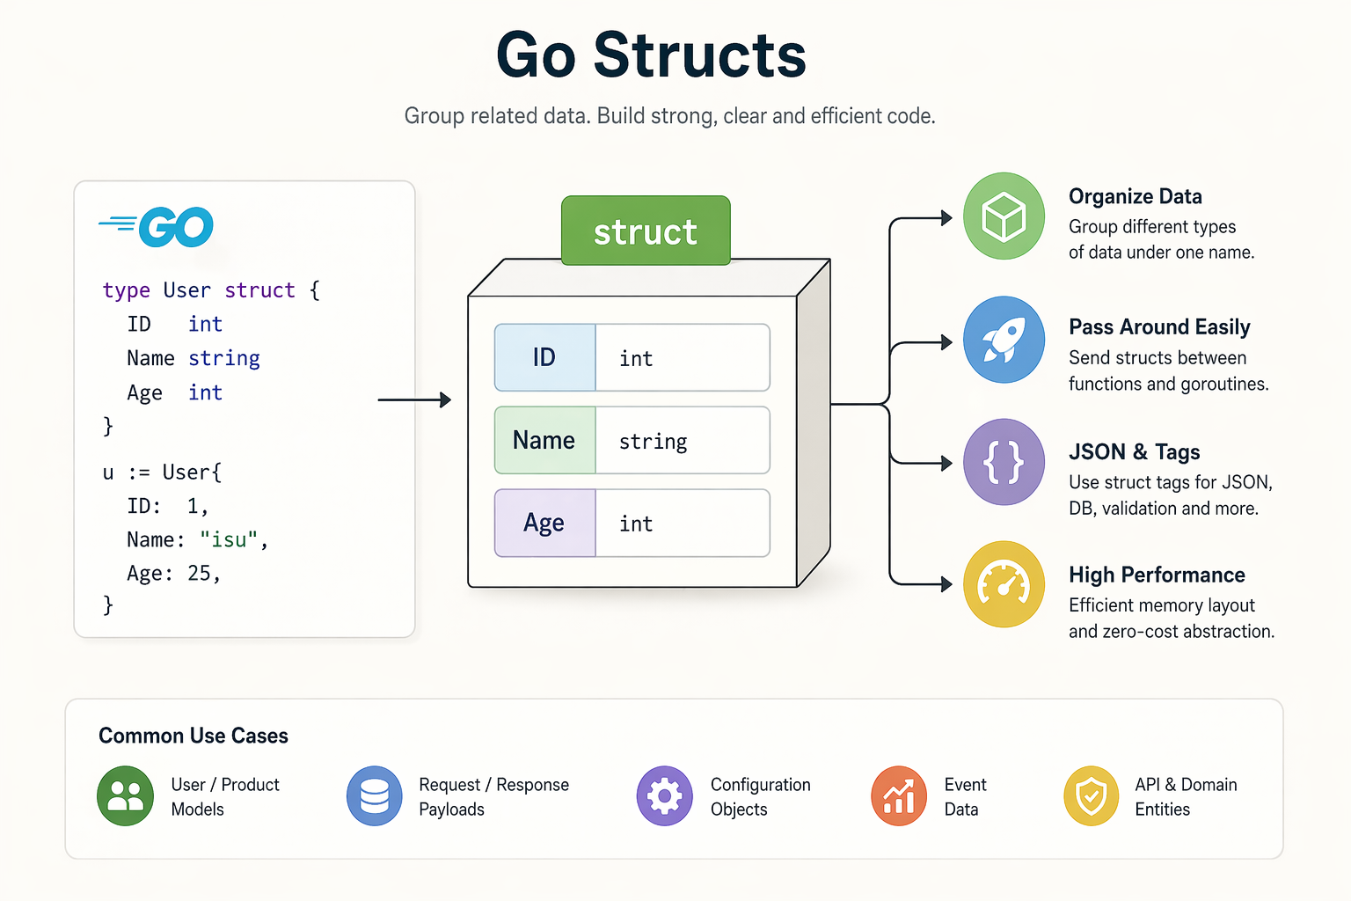Click the purple gear Configuration Objects icon
Screen dimensions: 1351x901
pyautogui.click(x=665, y=795)
